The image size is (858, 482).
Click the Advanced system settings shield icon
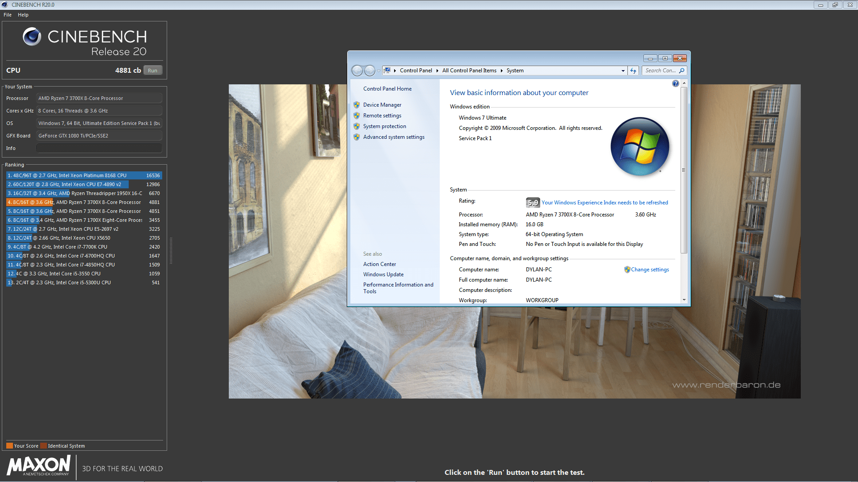pyautogui.click(x=357, y=137)
